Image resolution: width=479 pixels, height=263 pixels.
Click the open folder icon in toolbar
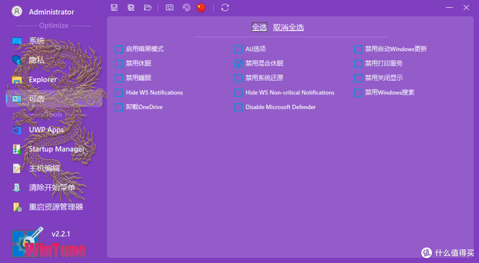click(148, 8)
